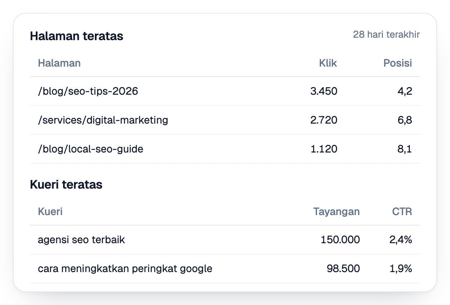Select the /blog/seo-tips-2026 page row
This screenshot has height=305, width=450.
click(x=225, y=91)
